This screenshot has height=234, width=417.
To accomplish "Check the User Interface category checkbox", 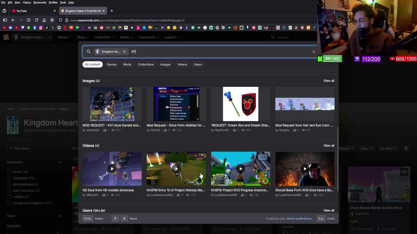I will pyautogui.click(x=9, y=190).
